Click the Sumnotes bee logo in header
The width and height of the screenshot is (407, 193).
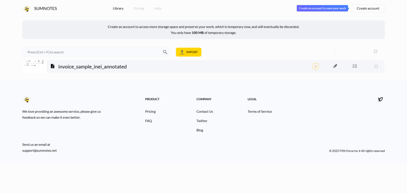pos(27,8)
